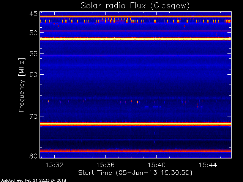Click the red emission band near 79 MHz
This screenshot has width=243, height=182.
[x=136, y=151]
